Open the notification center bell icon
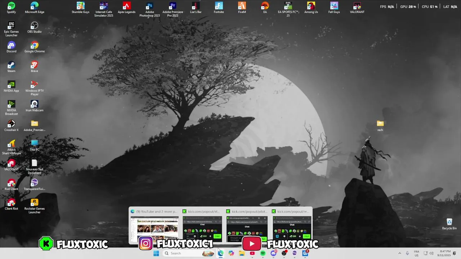Screen dimensions: 461x259 [455, 253]
